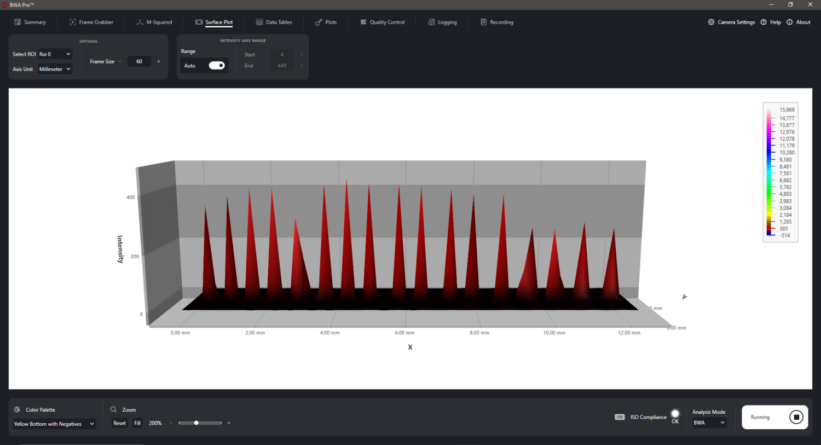Select the Surface Plot tab
The height and width of the screenshot is (445, 821).
pos(214,22)
